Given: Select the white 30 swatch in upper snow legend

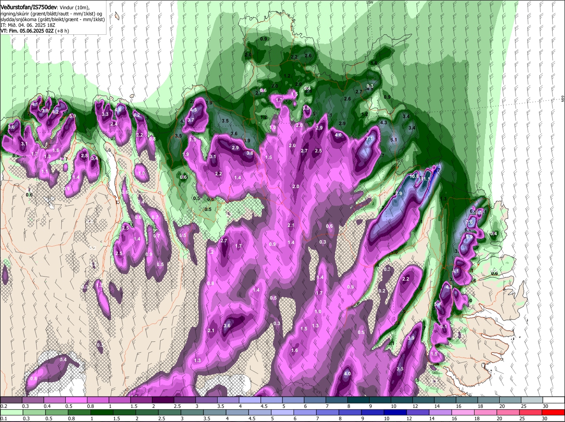Looking at the screenshot, I should point(554,400).
